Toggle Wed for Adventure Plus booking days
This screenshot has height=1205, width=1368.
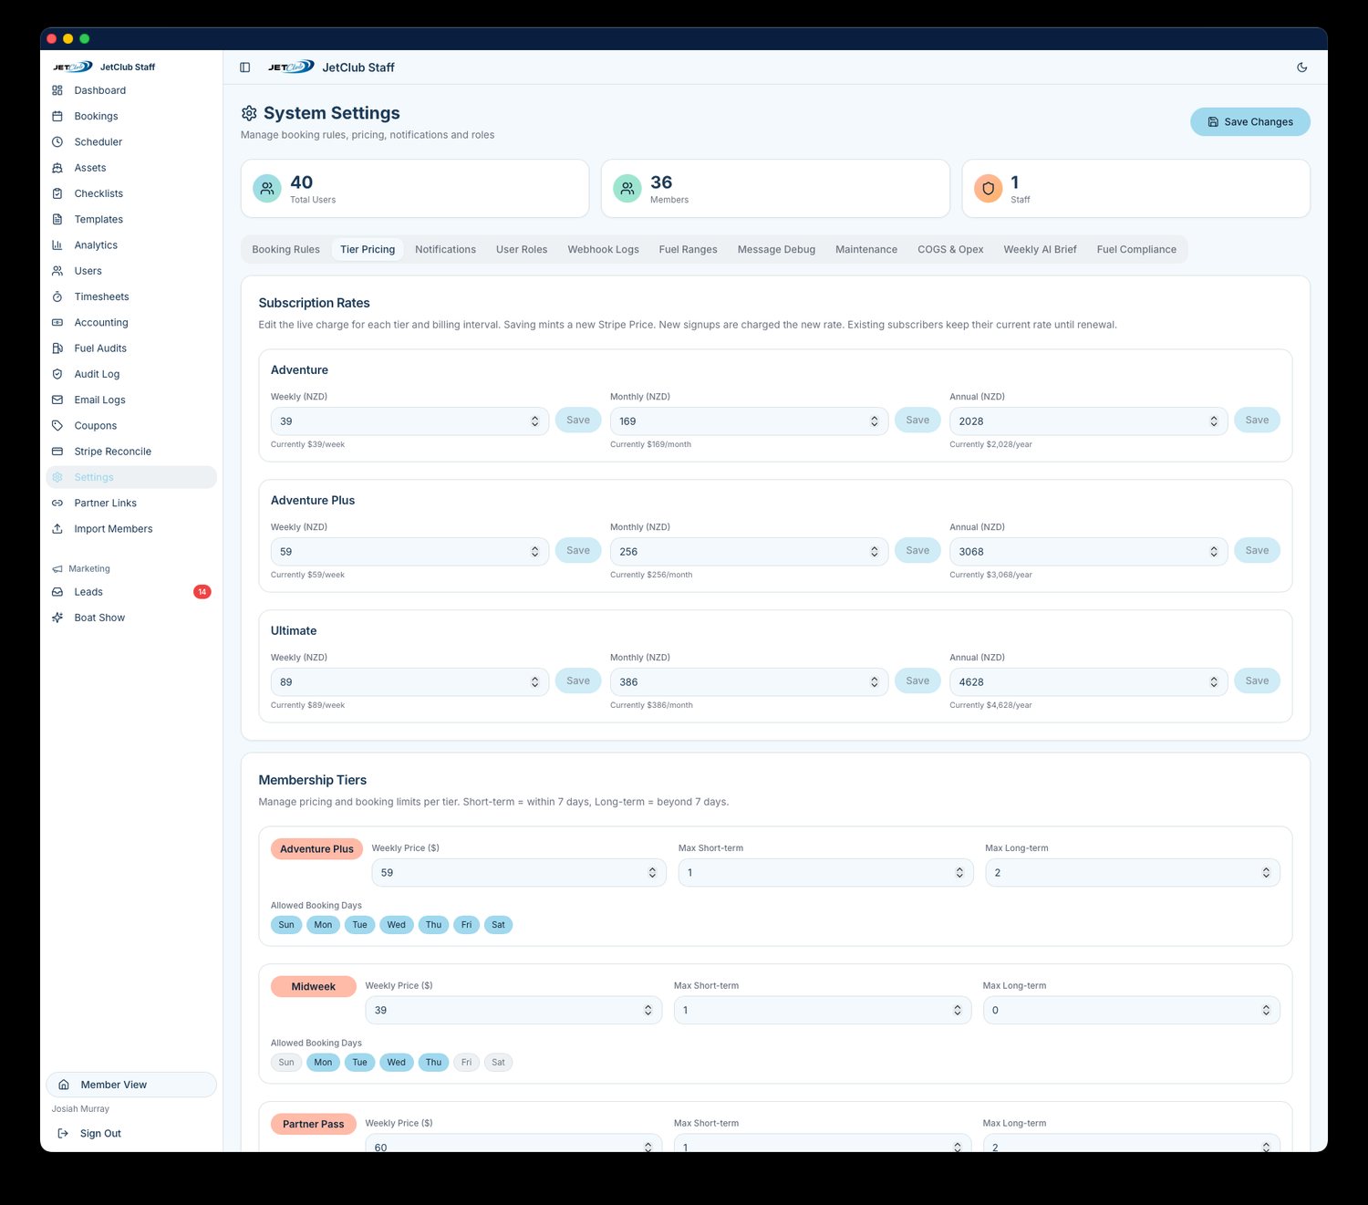[397, 925]
